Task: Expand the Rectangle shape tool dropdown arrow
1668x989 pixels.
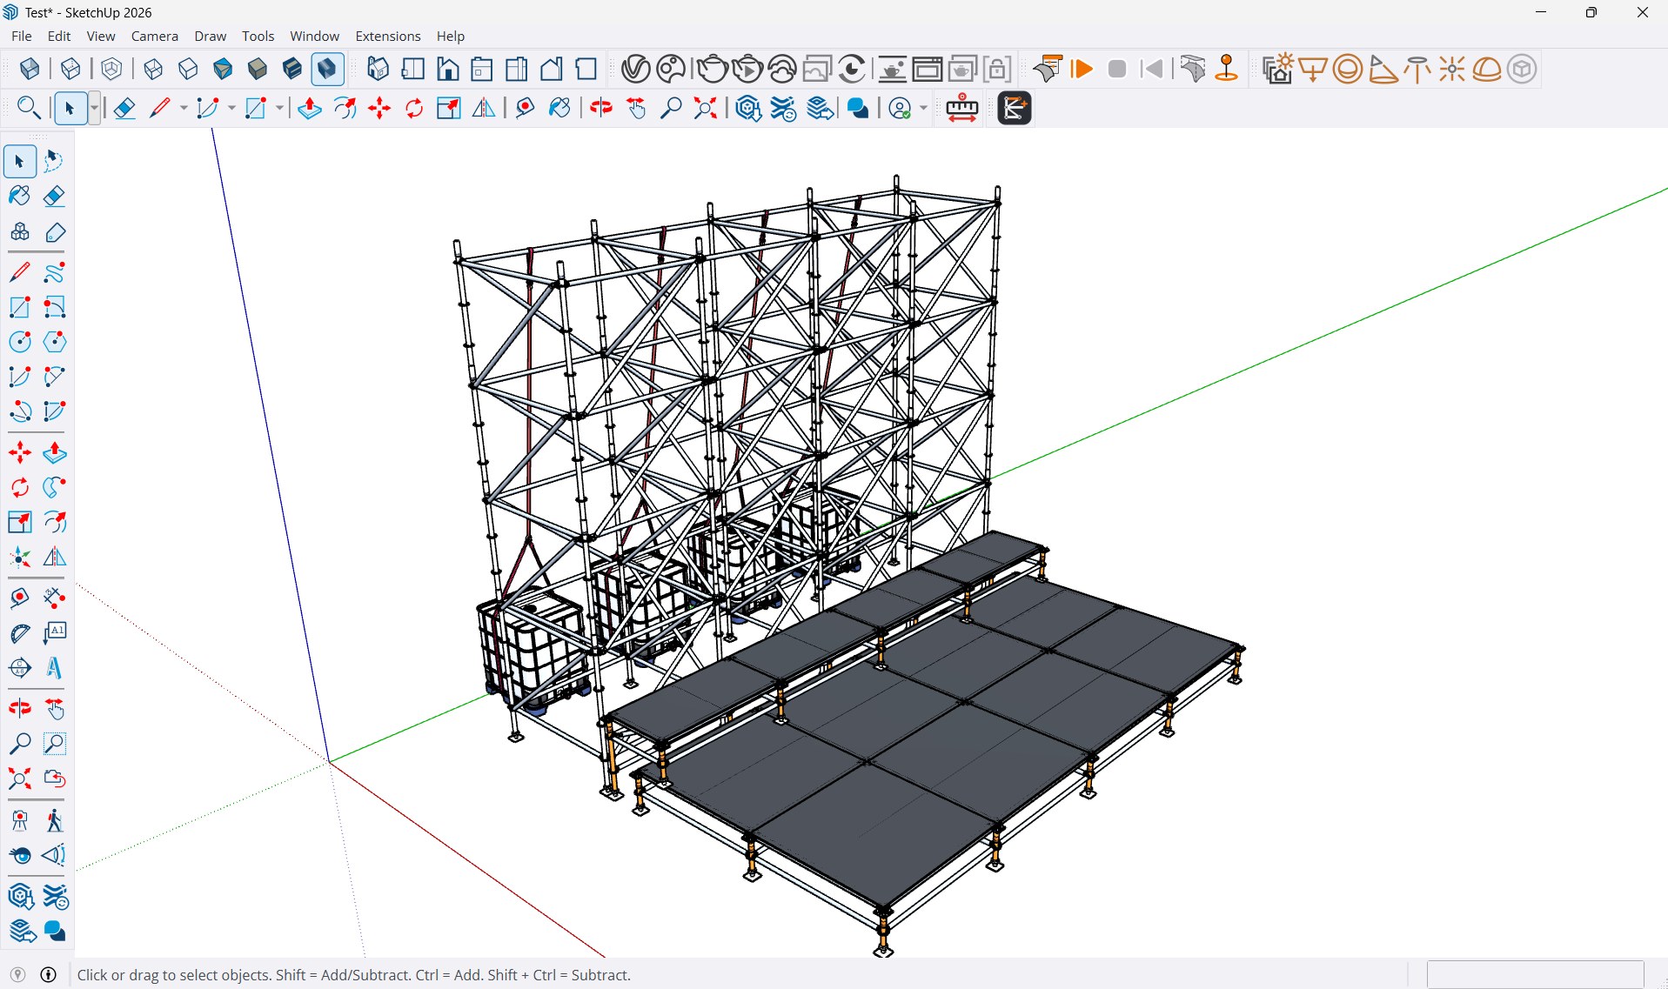Action: click(x=279, y=108)
